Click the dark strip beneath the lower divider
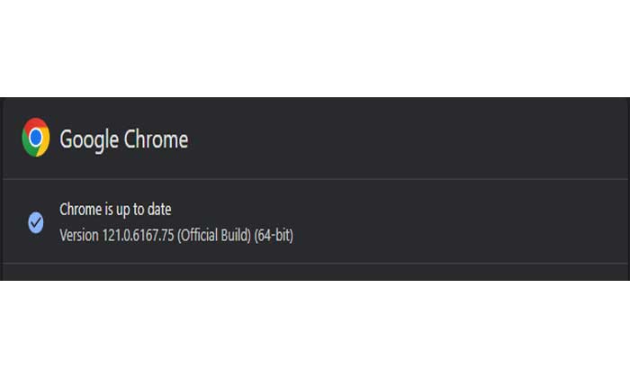Viewport: 630px width, 387px height. click(315, 273)
